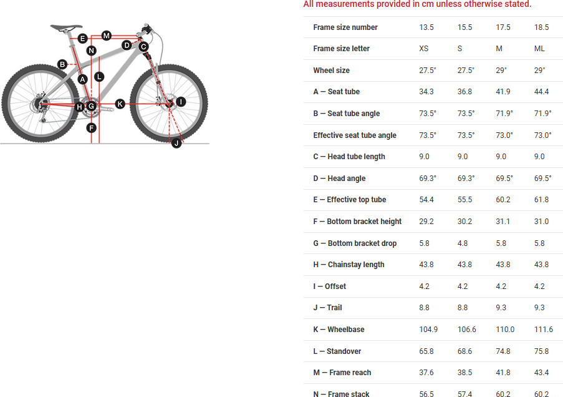Click the D head angle marker on diagram
The image size is (563, 397).
[x=127, y=45]
